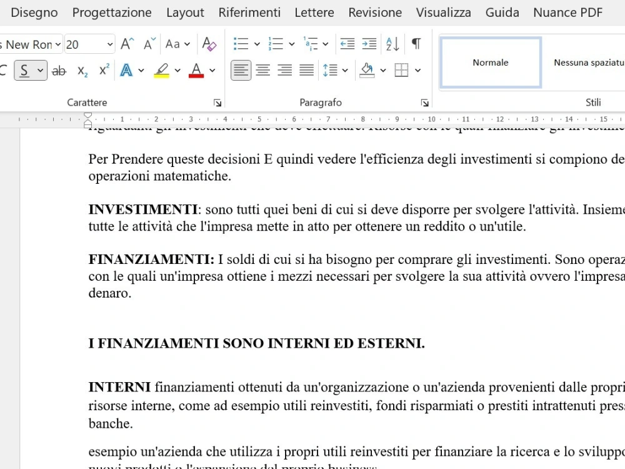Align text left
This screenshot has width=625, height=469.
[241, 71]
